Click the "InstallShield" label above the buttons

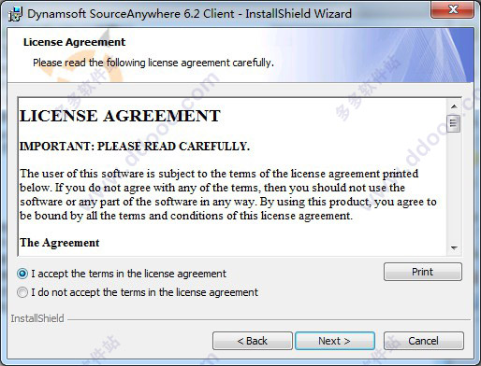click(37, 318)
